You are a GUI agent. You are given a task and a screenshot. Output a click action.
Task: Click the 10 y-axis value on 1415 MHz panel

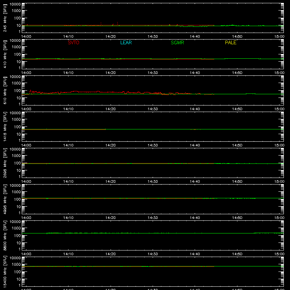pos(18,134)
